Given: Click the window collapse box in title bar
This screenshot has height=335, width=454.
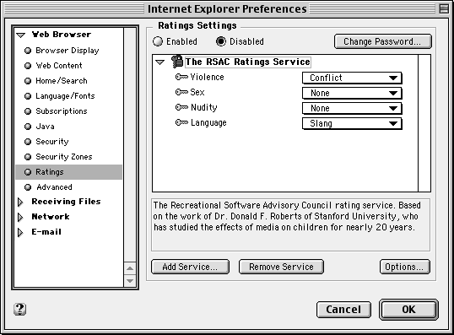Looking at the screenshot, I should 444,8.
